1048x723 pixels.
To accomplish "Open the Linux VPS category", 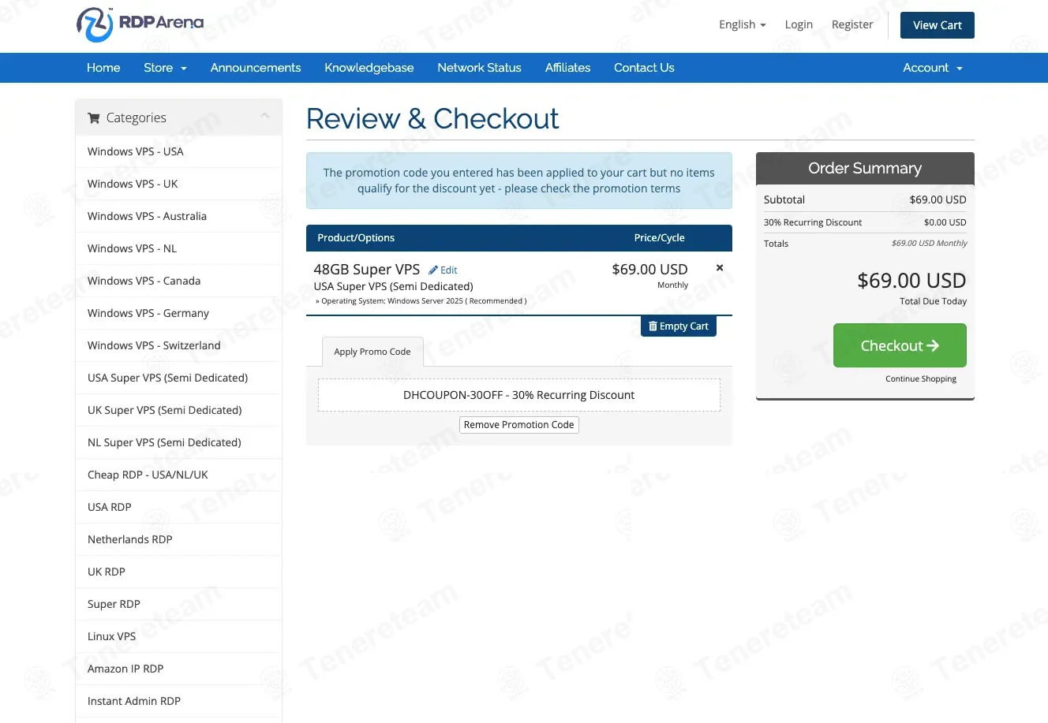I will pos(178,636).
